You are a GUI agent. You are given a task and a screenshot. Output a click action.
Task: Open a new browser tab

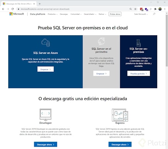click(x=40, y=4)
